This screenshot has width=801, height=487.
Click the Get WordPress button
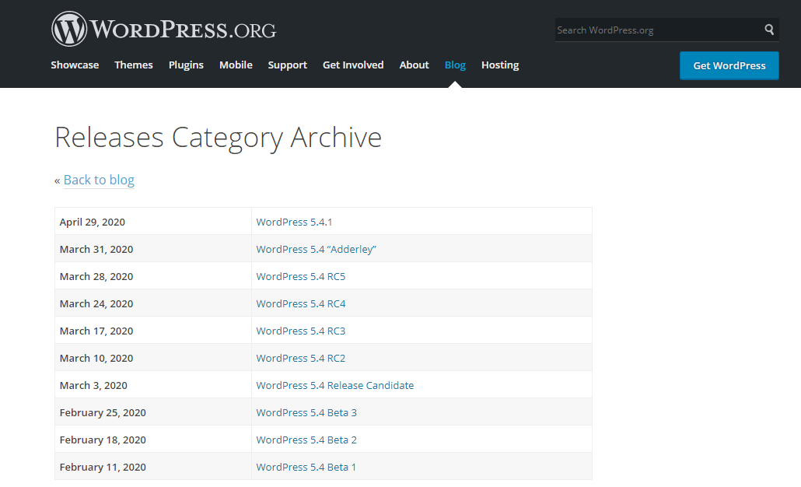click(x=729, y=65)
